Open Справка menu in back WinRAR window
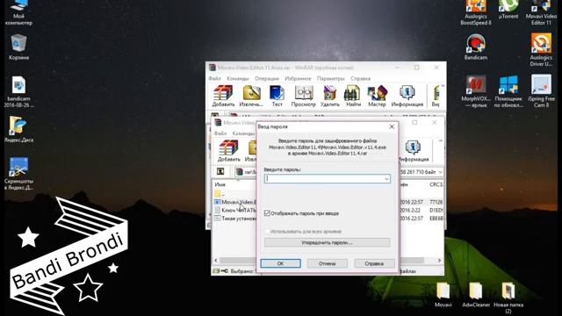 point(360,78)
